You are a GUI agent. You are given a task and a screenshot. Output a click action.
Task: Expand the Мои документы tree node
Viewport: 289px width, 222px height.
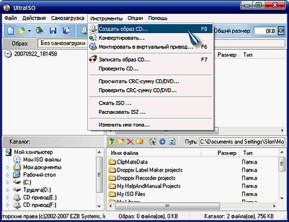[8, 167]
